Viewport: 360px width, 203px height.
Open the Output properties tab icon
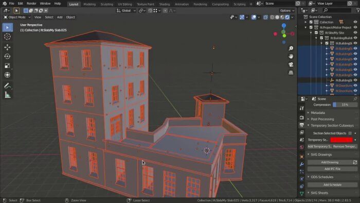[302, 125]
